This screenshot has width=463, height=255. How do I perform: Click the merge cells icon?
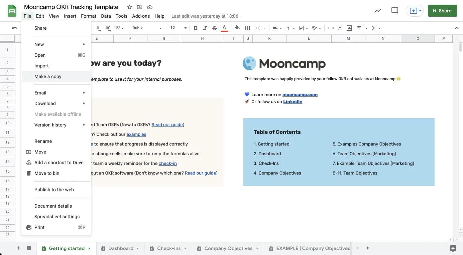tap(257, 28)
